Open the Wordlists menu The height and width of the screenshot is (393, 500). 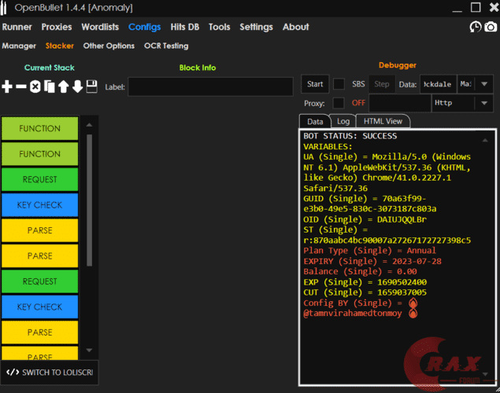(x=100, y=27)
